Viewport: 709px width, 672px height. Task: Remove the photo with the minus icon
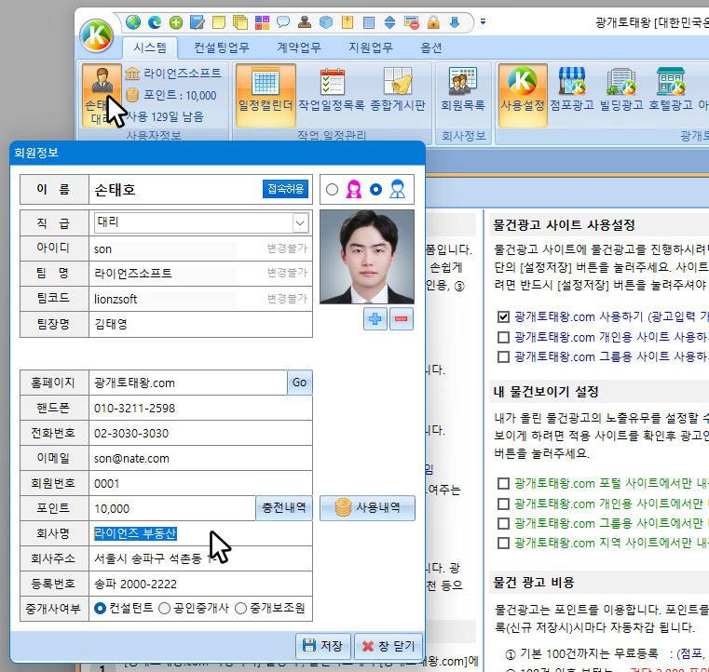click(401, 319)
